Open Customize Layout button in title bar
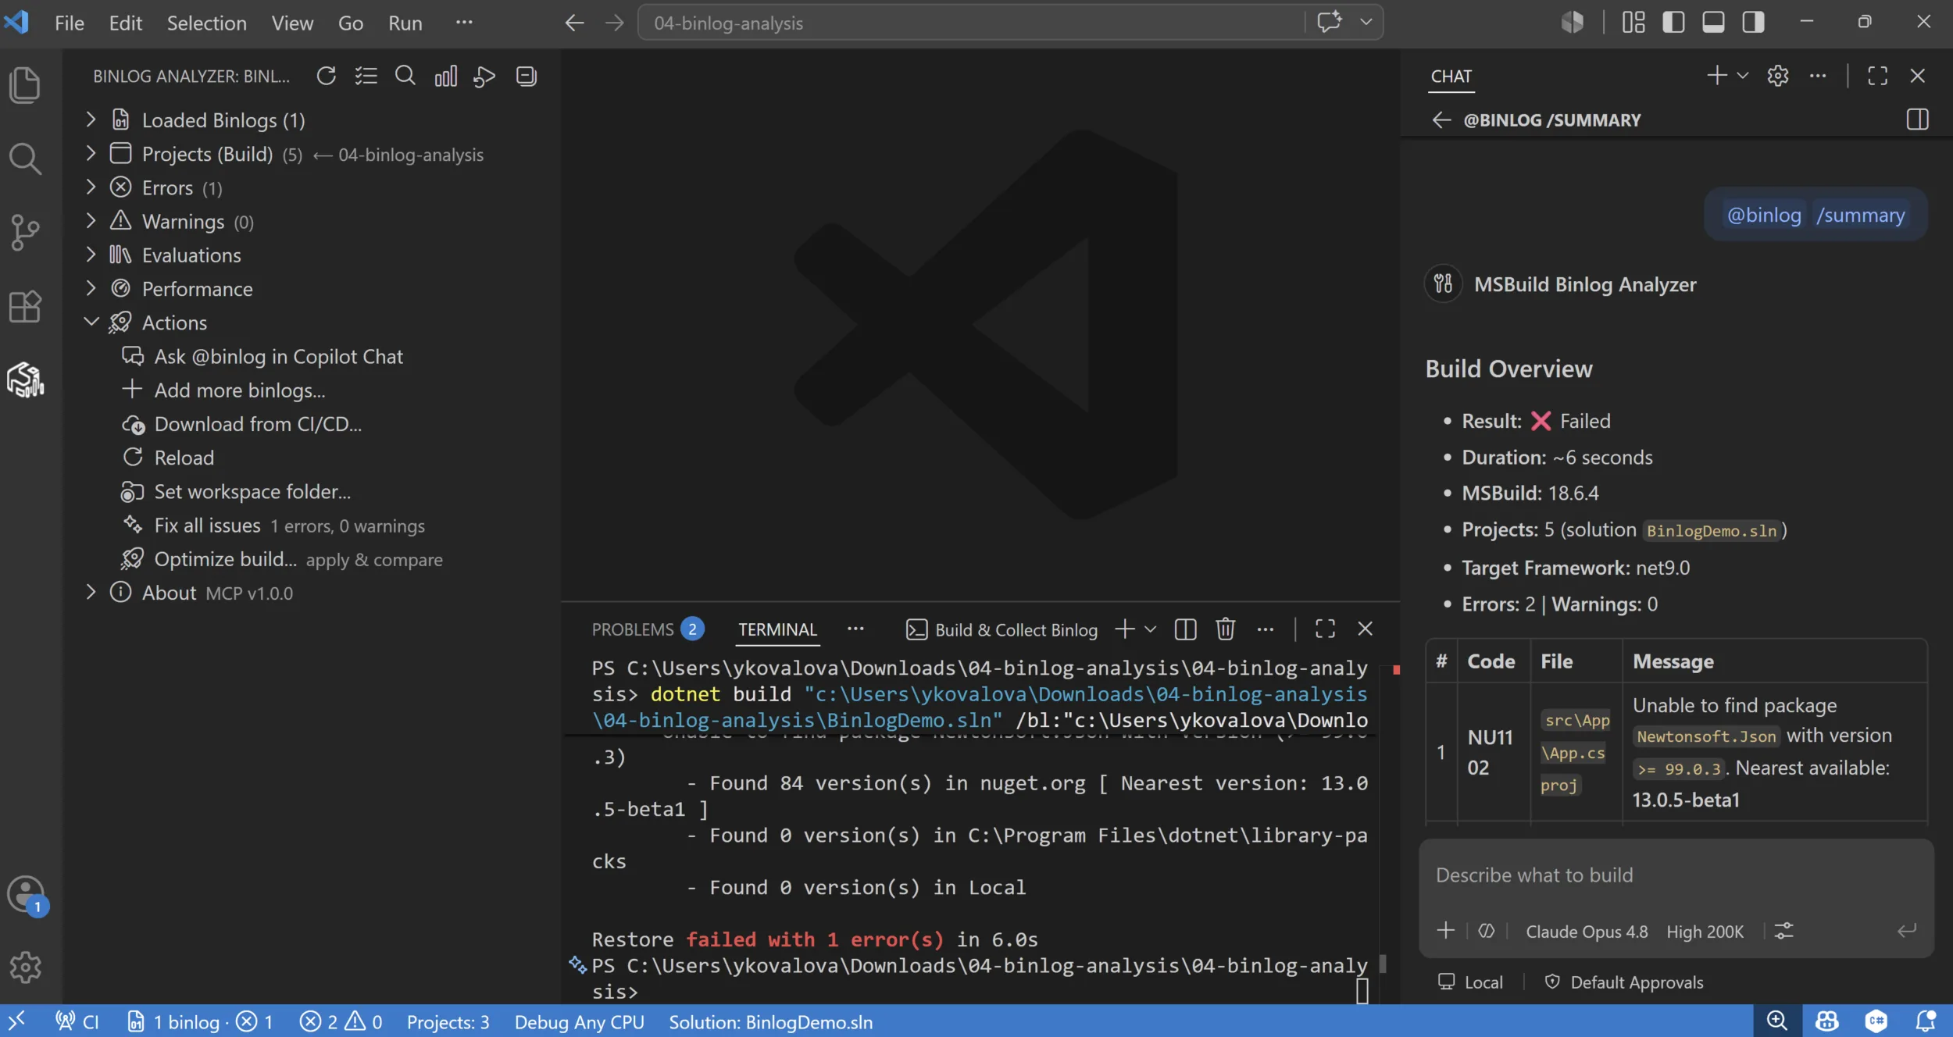Screen dimensions: 1953x1037 [x=1633, y=22]
